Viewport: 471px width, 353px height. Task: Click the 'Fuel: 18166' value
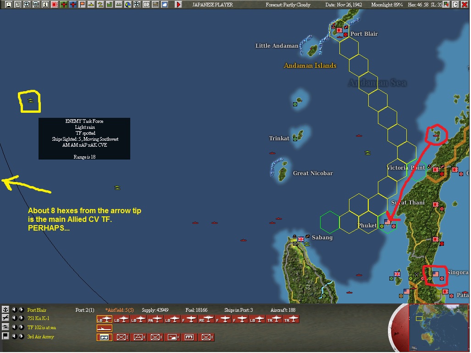(196, 310)
